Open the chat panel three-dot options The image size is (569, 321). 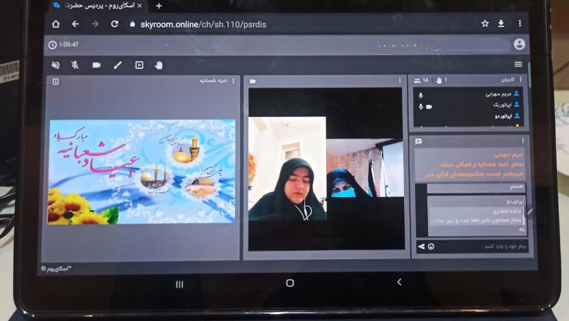pos(522,140)
